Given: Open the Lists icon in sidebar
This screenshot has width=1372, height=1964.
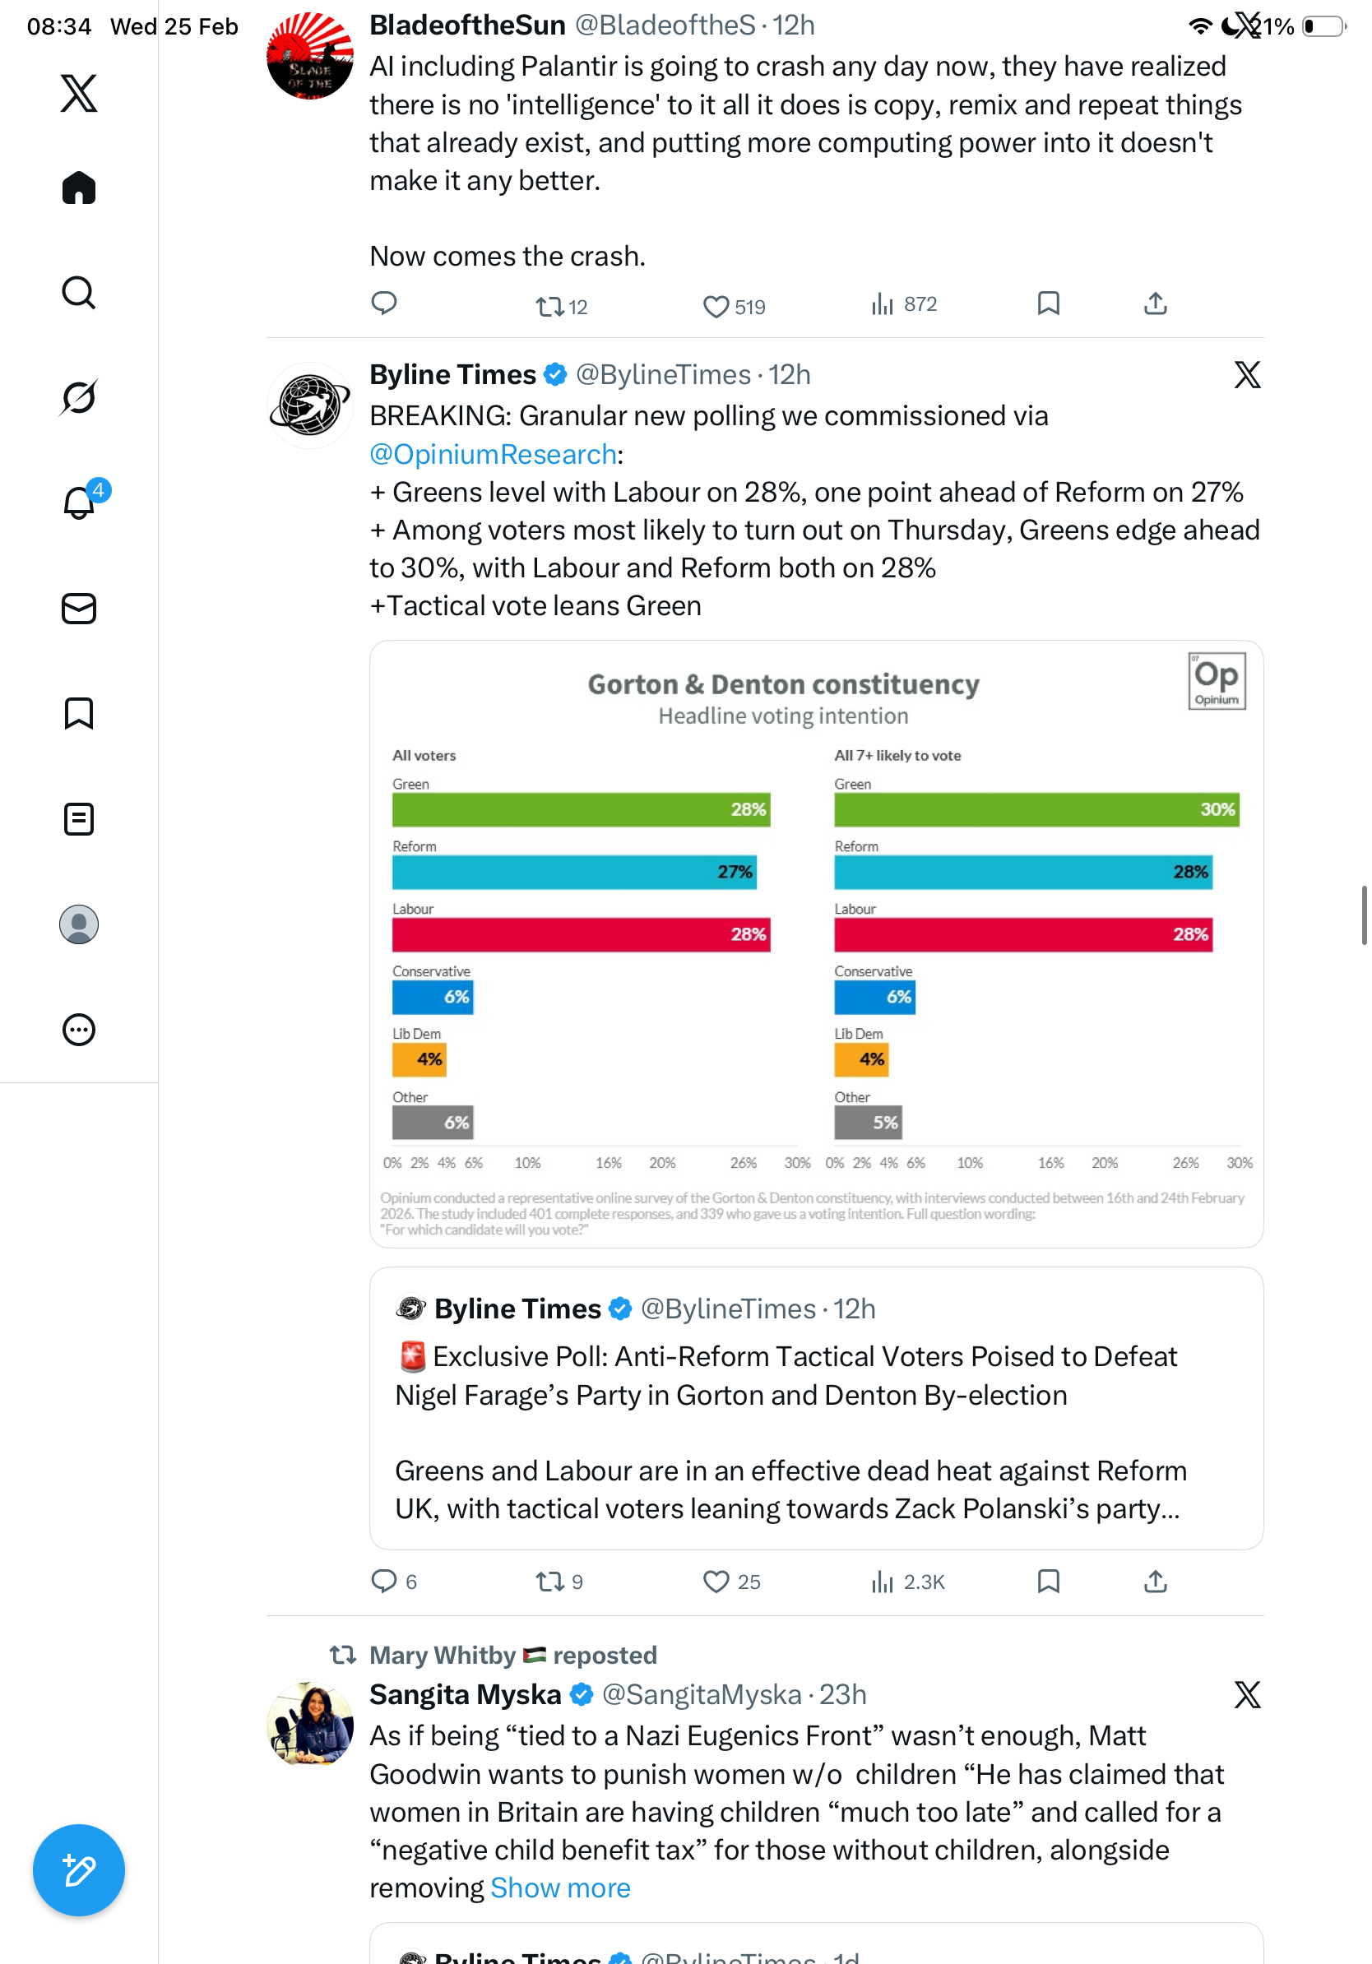Looking at the screenshot, I should 79,818.
